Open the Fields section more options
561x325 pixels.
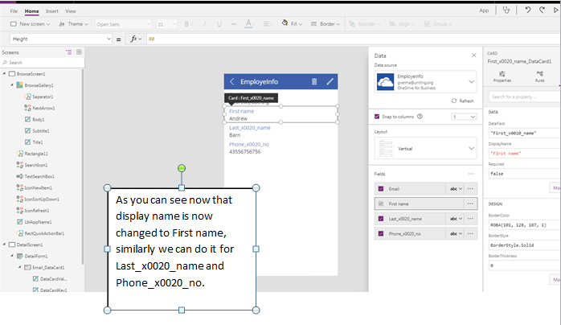pyautogui.click(x=471, y=174)
